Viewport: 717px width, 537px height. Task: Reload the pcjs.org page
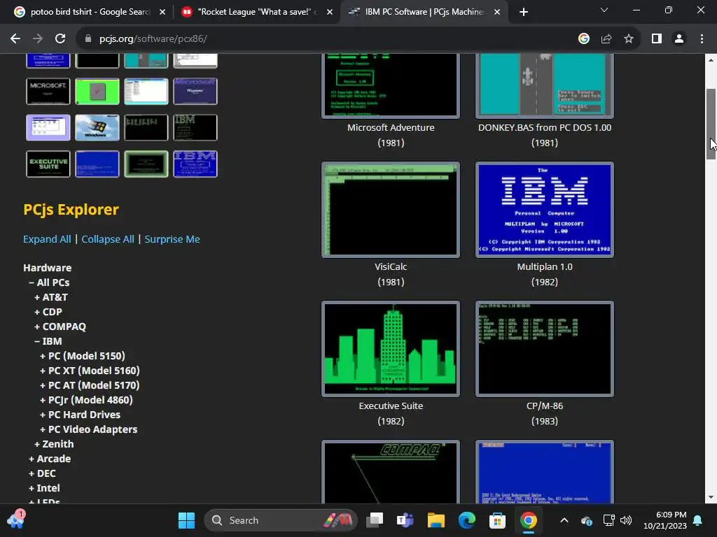pyautogui.click(x=60, y=39)
